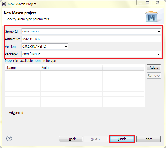Open the Group Id dropdown arrow

159,32
